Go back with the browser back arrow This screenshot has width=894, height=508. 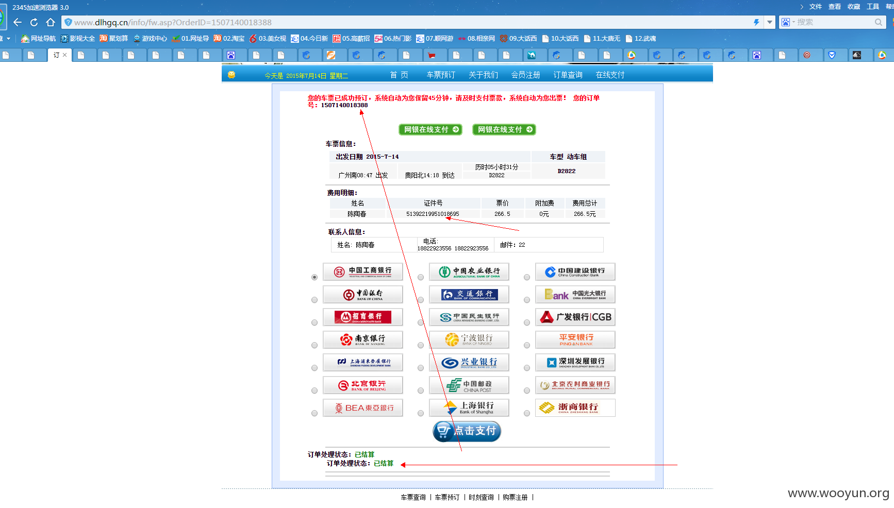18,22
